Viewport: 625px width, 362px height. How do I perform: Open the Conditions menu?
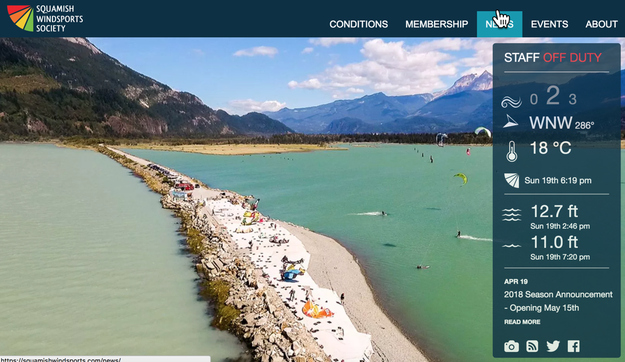tap(358, 24)
